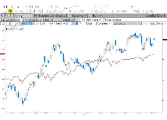Click the chart settings gear icon

pos(165,23)
